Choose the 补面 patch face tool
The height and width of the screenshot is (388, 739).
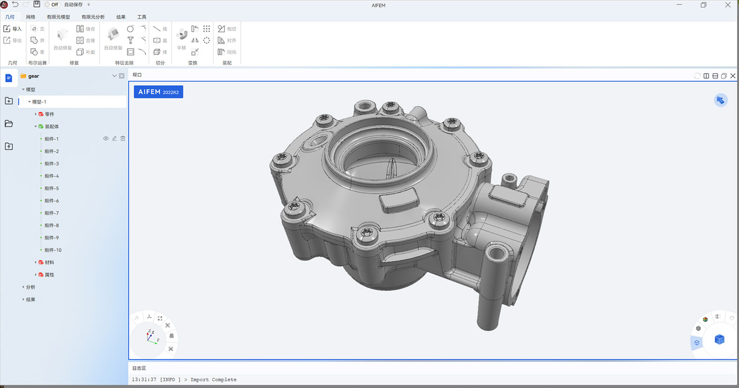click(86, 52)
